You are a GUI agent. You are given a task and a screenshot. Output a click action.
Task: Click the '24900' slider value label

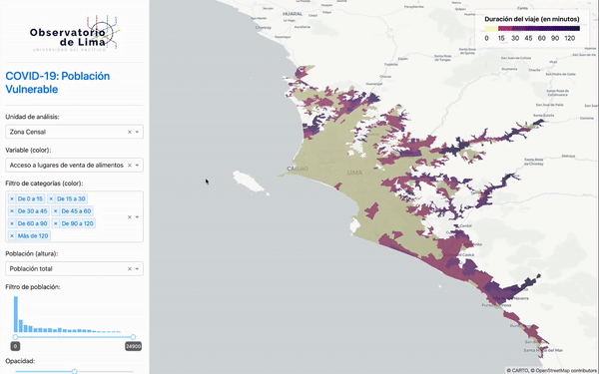pyautogui.click(x=133, y=346)
